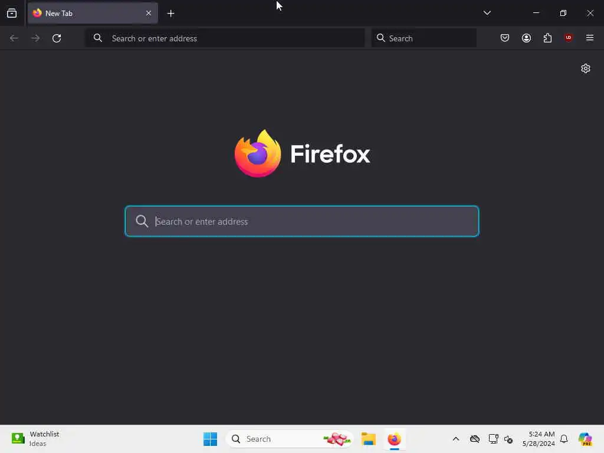604x453 pixels.
Task: Click the magnifier in the page search box
Action: 142,221
